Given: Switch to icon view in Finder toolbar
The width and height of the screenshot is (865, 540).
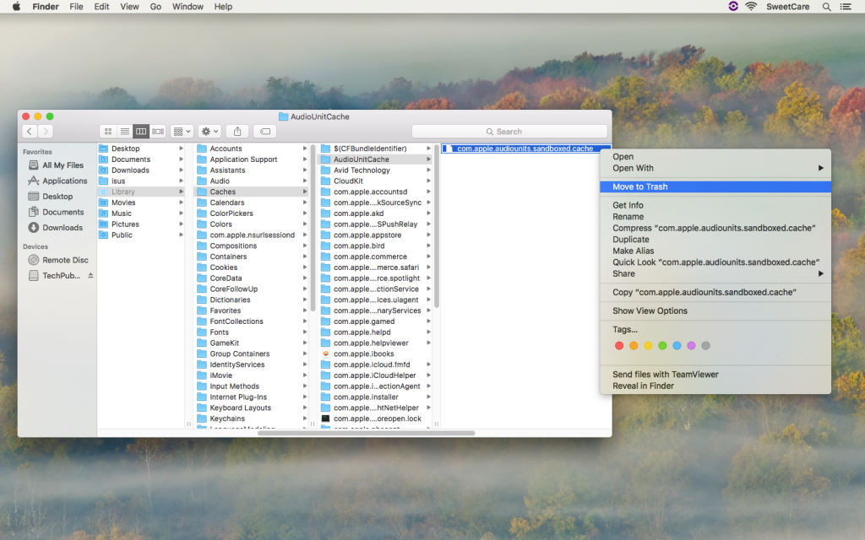Looking at the screenshot, I should pyautogui.click(x=108, y=131).
